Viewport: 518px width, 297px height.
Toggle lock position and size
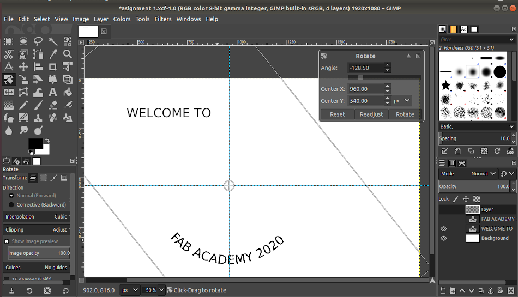click(x=466, y=199)
